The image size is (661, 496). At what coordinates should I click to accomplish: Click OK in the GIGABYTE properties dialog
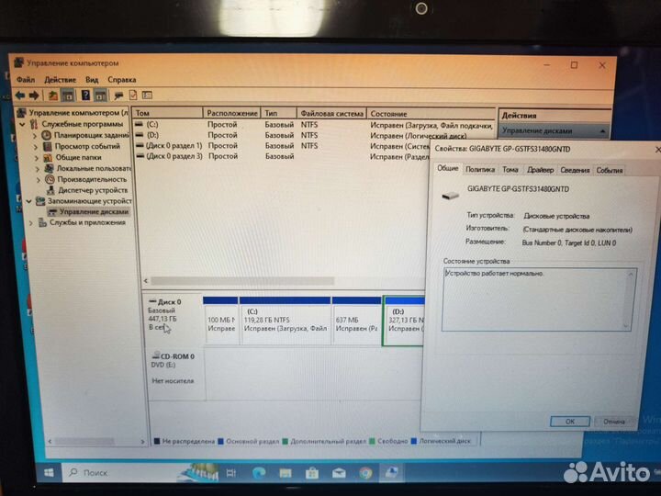(570, 422)
